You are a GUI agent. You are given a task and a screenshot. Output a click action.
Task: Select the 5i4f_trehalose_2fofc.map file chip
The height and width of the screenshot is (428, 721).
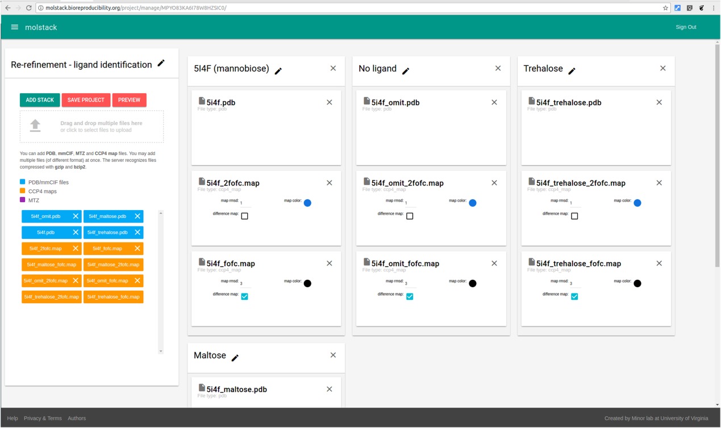(x=52, y=297)
